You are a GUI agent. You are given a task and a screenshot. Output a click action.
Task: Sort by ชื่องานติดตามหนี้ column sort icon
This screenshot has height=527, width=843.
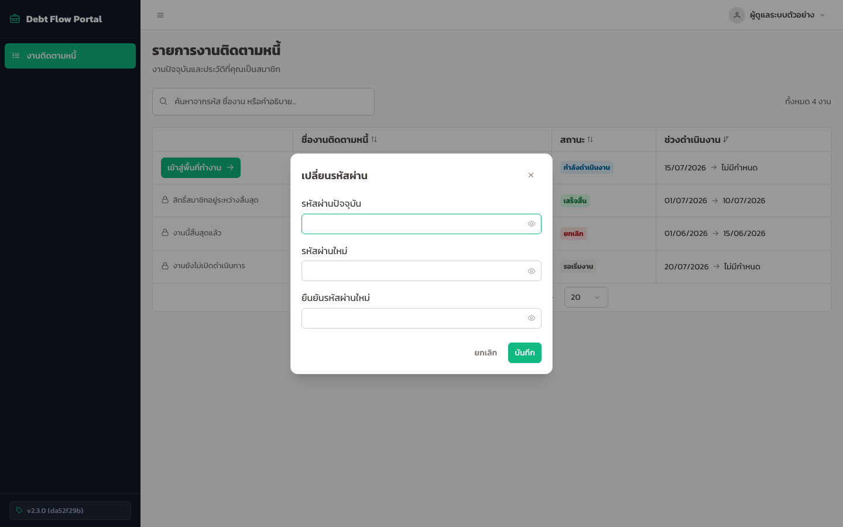374,139
